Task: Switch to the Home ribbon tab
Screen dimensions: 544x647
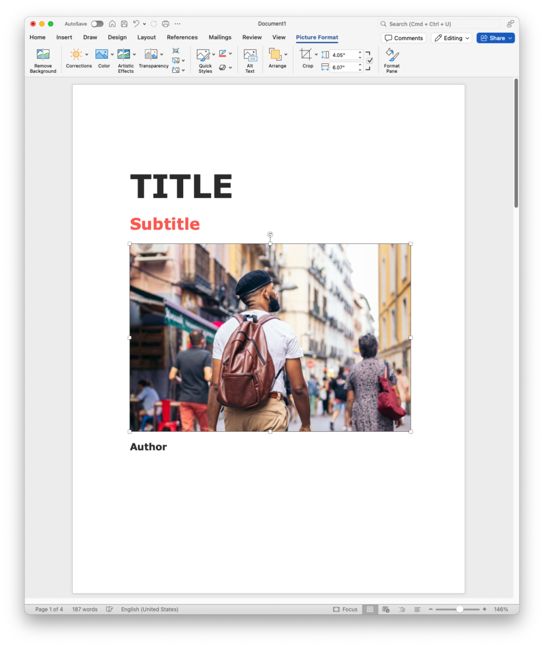Action: [x=37, y=37]
